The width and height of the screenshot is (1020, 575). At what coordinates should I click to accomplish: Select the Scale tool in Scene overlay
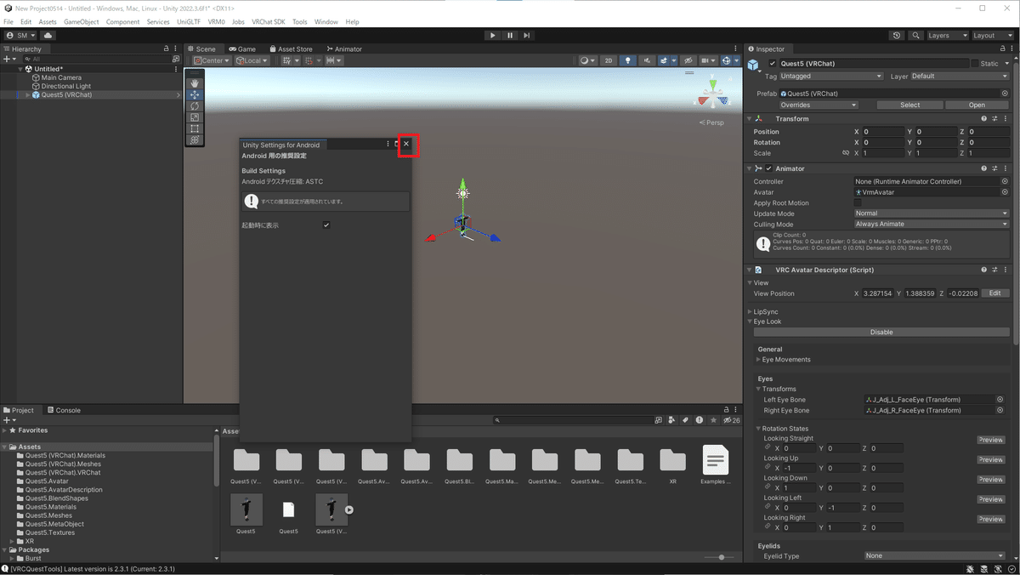195,117
